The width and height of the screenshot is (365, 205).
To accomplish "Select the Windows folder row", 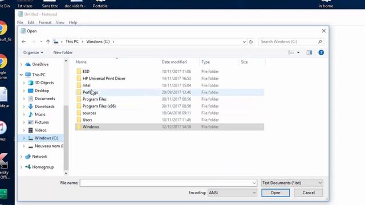I will tap(169, 127).
